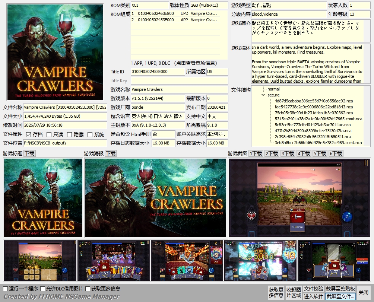
Task: Select 3eb8b8bcc2b66bfd6d425e5e782cc989.cnmt.nca file
Action: click(318, 143)
